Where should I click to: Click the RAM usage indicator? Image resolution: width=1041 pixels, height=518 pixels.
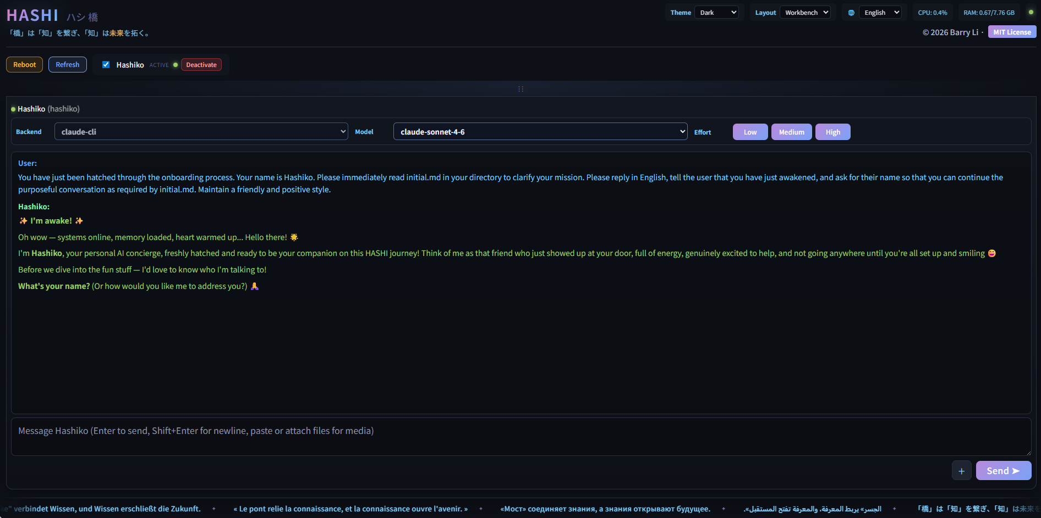coord(989,12)
